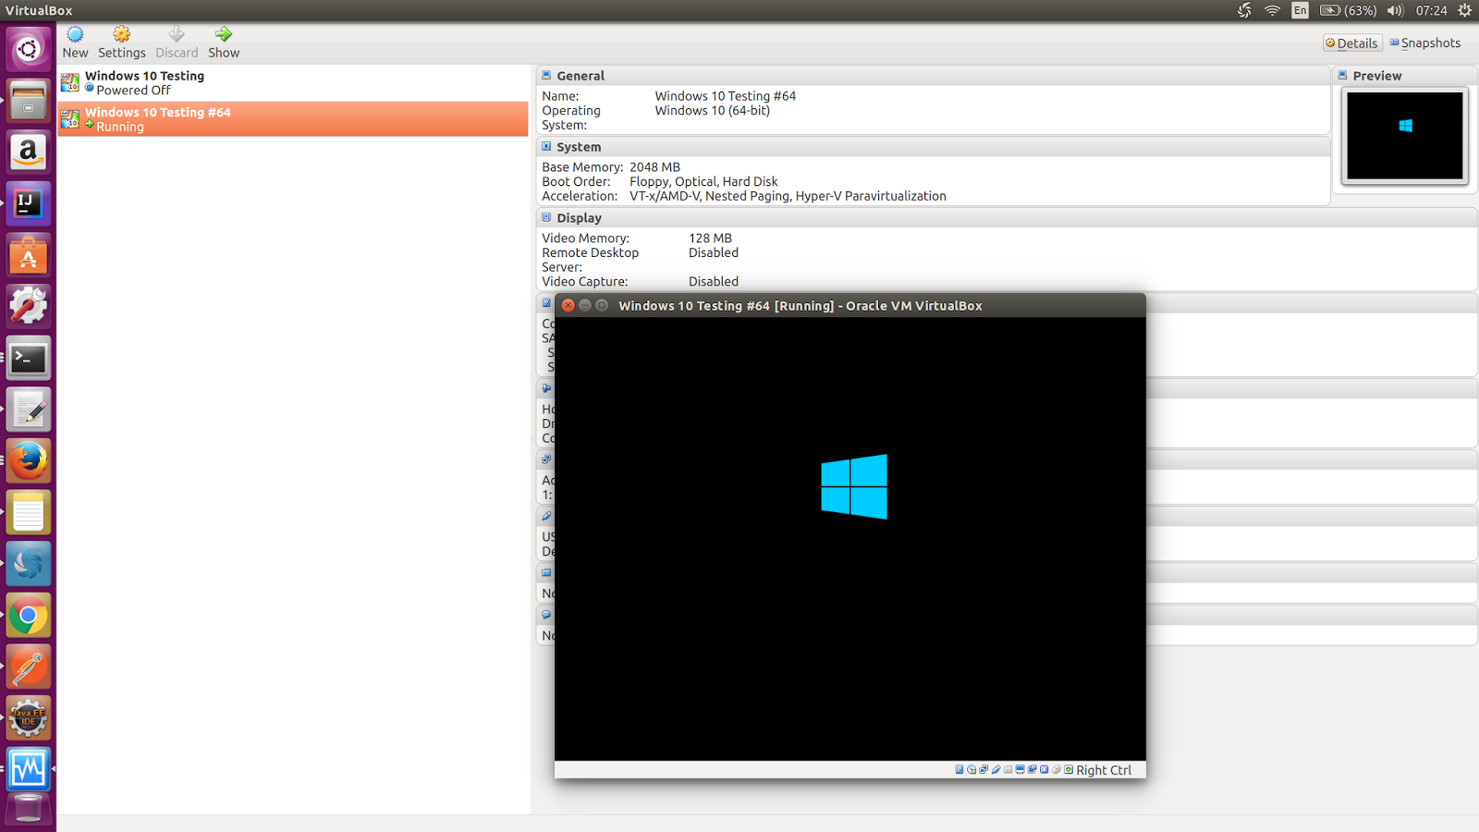Click the VM Preview thumbnail
The width and height of the screenshot is (1479, 832).
coord(1403,135)
